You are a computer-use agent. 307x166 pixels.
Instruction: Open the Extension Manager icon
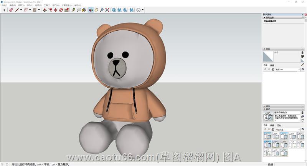point(132,10)
